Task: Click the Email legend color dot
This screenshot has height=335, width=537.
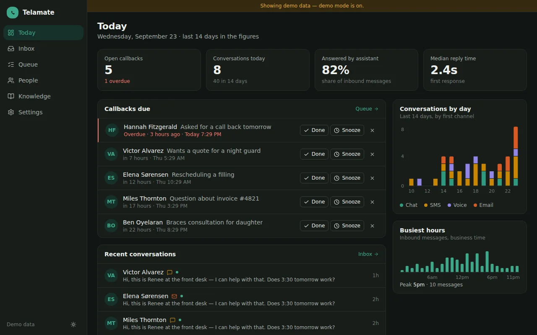Action: pos(475,205)
